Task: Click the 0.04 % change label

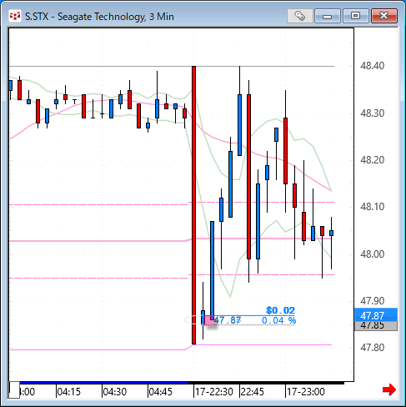Action: point(278,320)
